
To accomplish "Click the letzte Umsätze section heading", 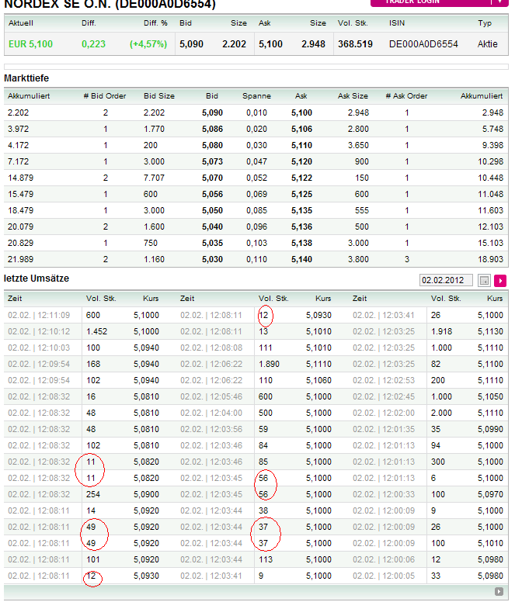I will click(x=37, y=279).
